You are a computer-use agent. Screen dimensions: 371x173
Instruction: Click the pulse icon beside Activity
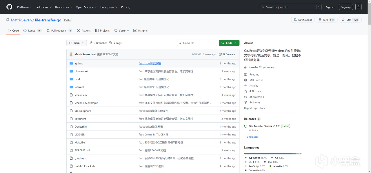[x=246, y=86]
